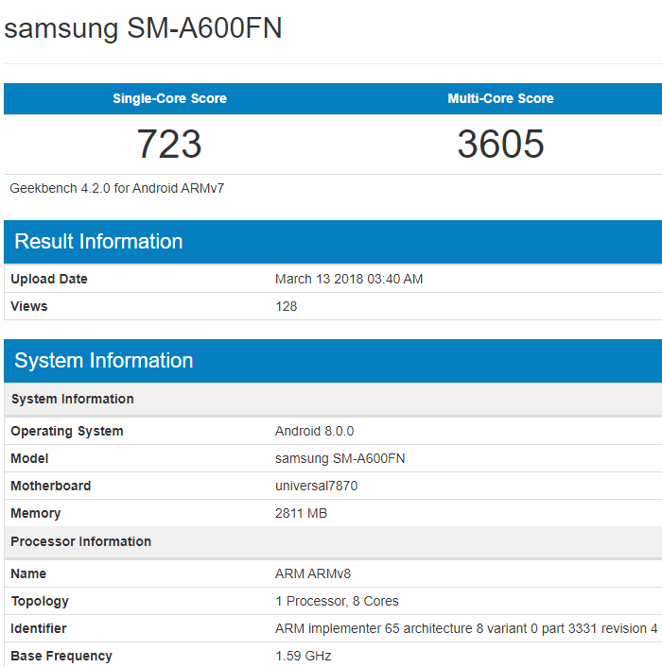This screenshot has width=662, height=667.
Task: Select the processor Name label
Action: 28,573
